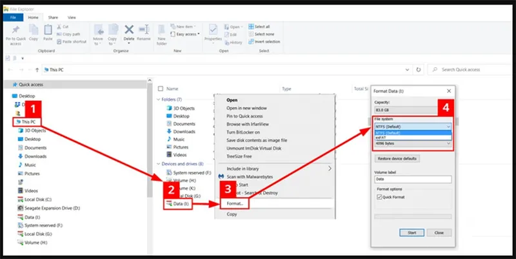Click the Up navigation arrow
The height and width of the screenshot is (259, 516).
[x=37, y=70]
